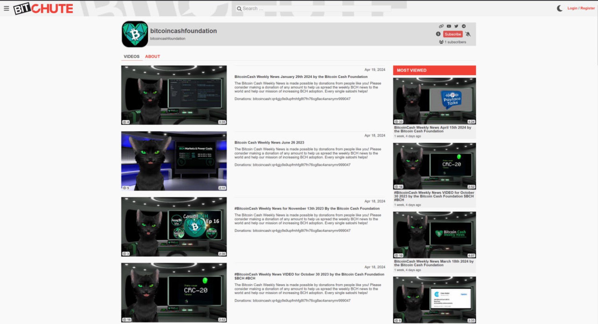Switch to the ABOUT tab
Screen dimensions: 598x324
(x=153, y=56)
